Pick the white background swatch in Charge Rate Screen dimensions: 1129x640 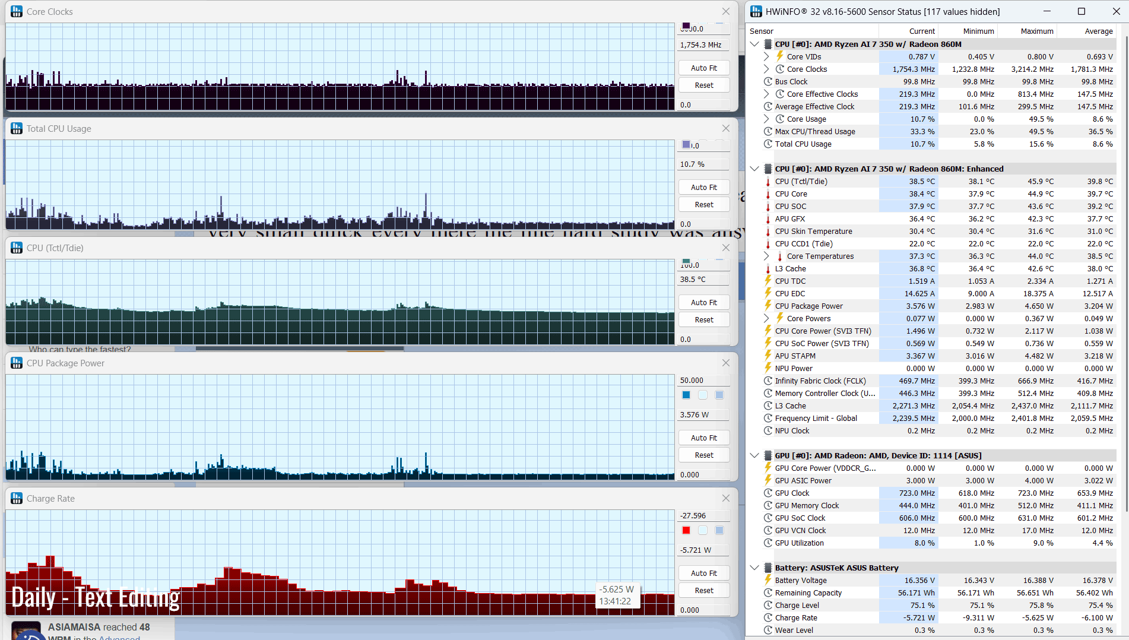(703, 531)
